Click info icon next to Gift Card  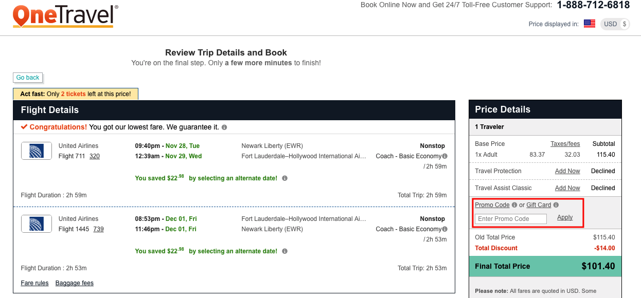[x=556, y=205]
